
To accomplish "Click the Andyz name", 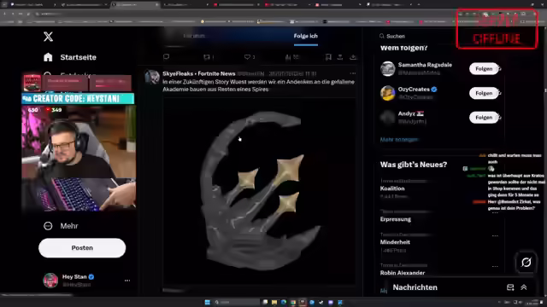I will 407,113.
